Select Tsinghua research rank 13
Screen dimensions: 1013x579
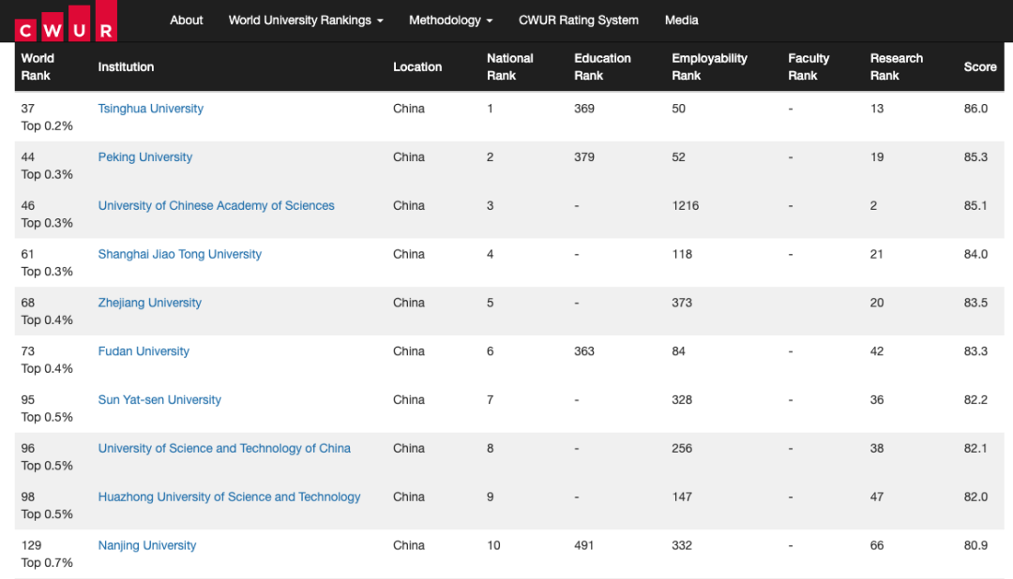click(x=877, y=109)
